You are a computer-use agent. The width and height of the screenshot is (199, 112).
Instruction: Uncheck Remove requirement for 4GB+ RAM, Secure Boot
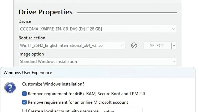click(24, 94)
